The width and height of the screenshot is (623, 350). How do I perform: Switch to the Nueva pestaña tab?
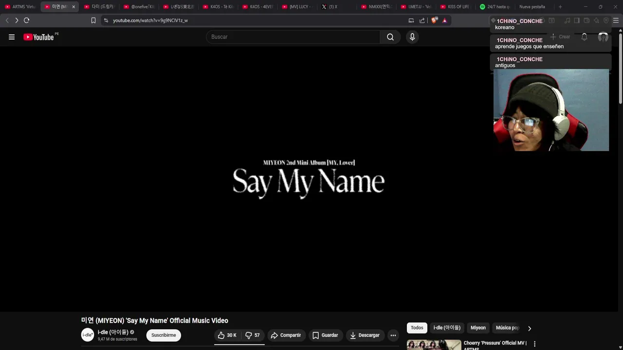pos(534,7)
